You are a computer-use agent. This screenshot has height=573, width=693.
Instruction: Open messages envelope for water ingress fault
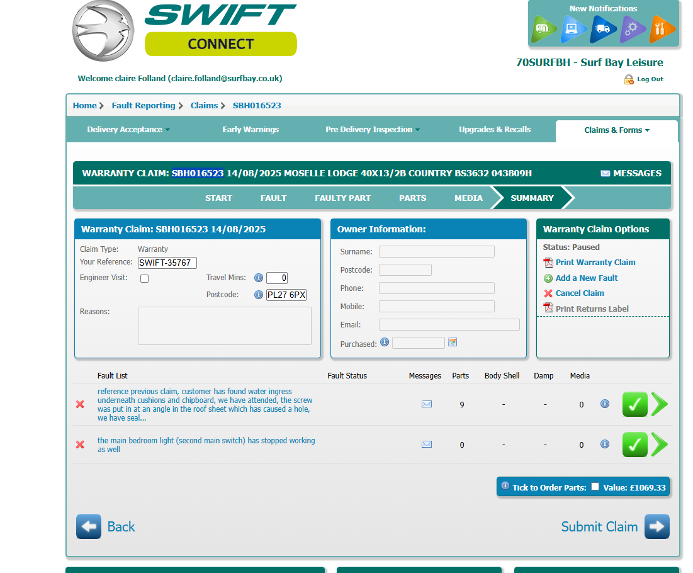point(427,404)
